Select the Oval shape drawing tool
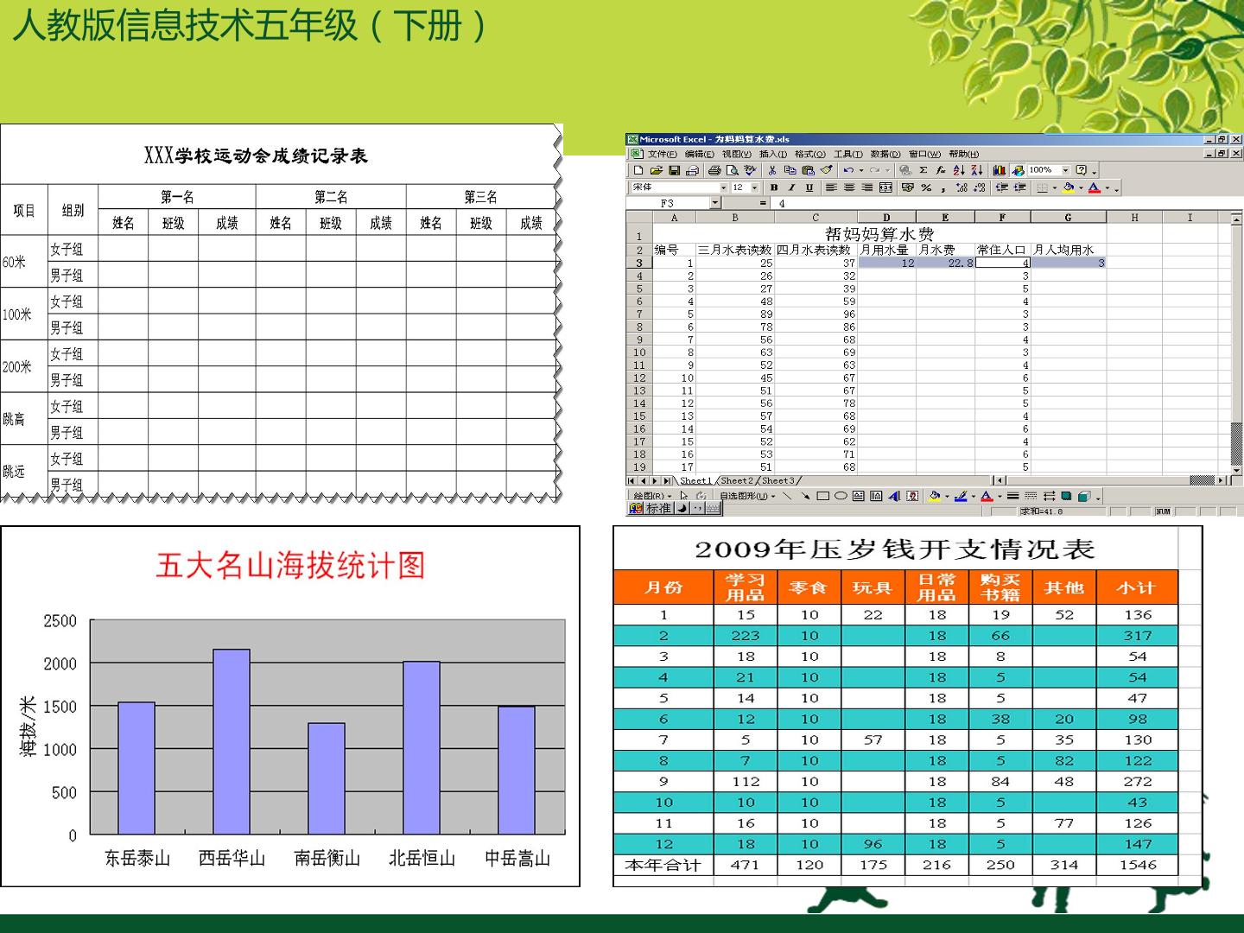 click(x=841, y=496)
